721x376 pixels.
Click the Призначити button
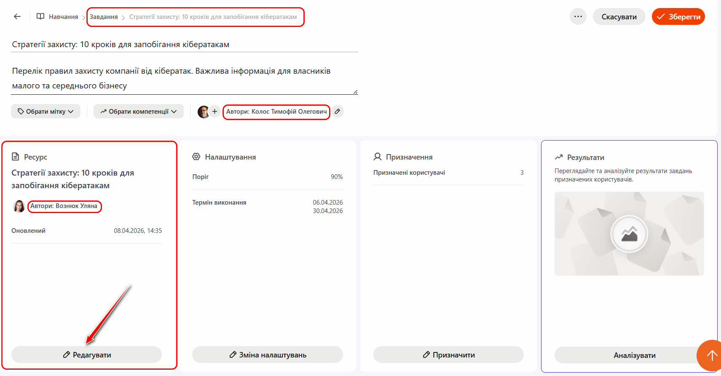448,355
